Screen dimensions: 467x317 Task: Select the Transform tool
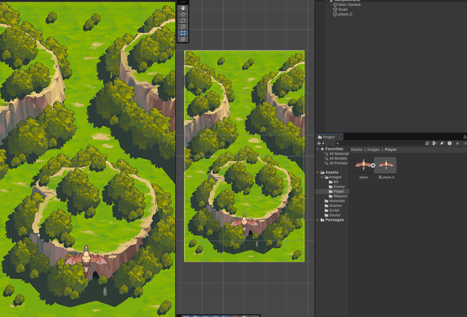point(183,39)
